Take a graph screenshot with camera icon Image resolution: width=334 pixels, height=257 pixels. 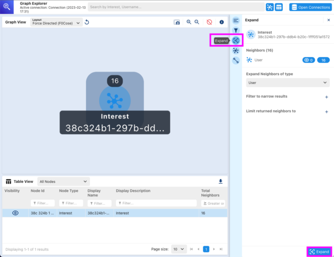[177, 22]
